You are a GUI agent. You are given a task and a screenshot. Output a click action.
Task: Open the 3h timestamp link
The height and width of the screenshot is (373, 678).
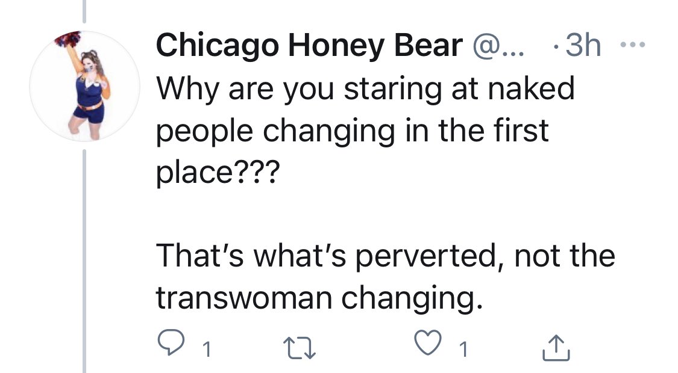582,46
